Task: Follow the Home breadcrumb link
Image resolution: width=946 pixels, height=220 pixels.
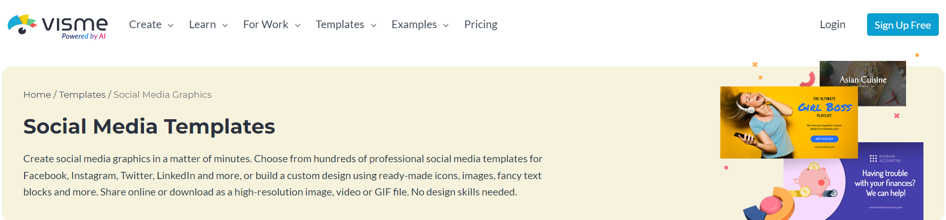Action: 37,95
